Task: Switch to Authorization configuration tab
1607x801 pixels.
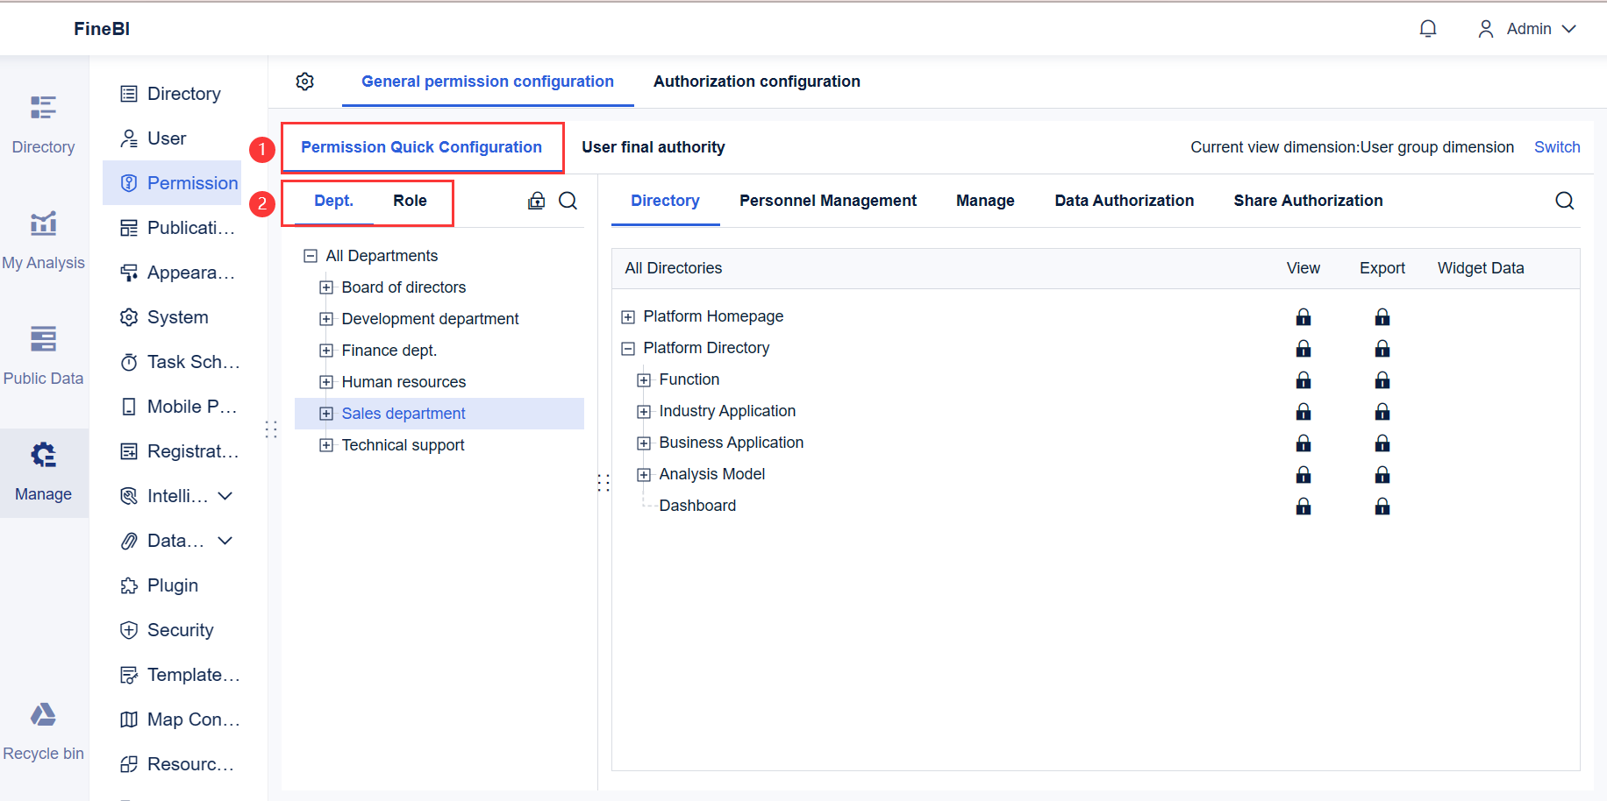Action: pos(756,82)
